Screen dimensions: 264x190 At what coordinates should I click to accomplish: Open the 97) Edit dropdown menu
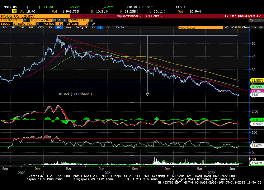click(x=154, y=16)
